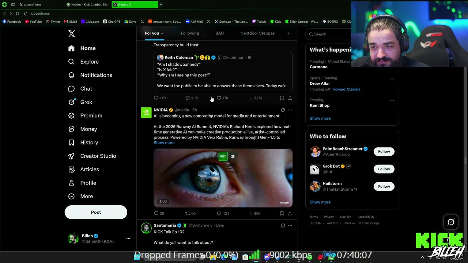468x263 pixels.
Task: Open Premium in the sidebar
Action: 86,115
